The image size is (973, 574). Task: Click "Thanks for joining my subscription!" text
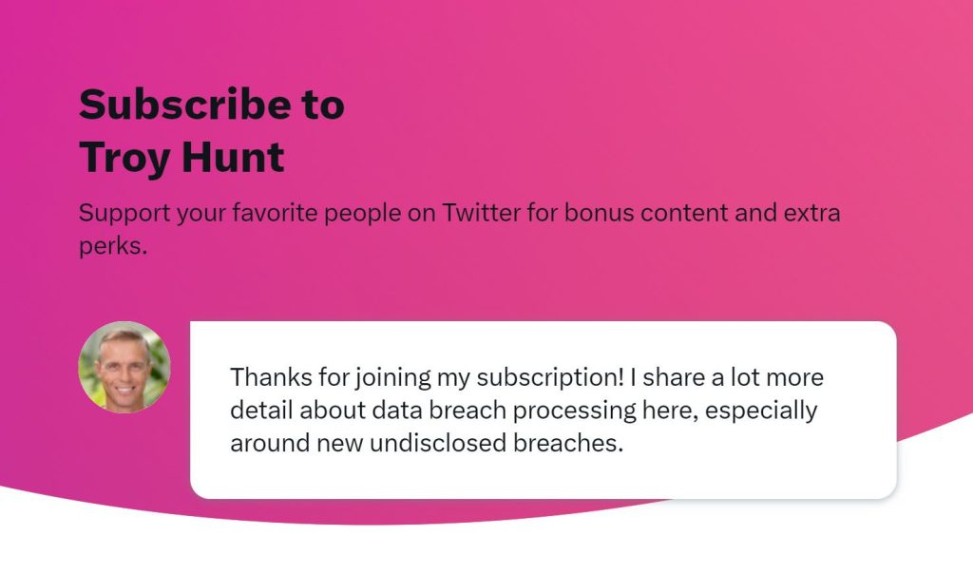point(427,377)
